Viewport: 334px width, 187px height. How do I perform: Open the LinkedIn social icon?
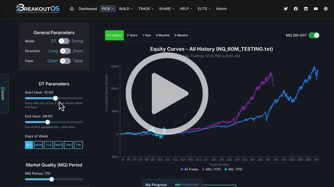[306, 9]
